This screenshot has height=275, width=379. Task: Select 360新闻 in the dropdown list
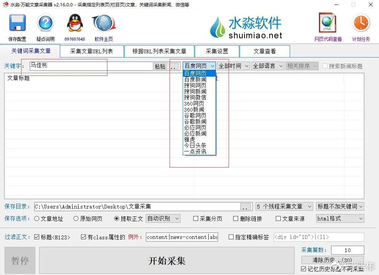199,109
